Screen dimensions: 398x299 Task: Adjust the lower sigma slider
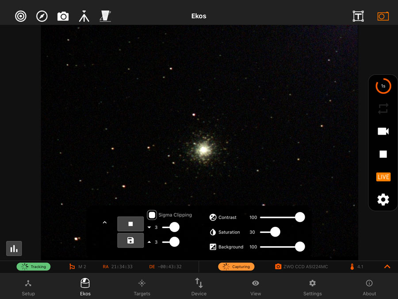point(174,227)
